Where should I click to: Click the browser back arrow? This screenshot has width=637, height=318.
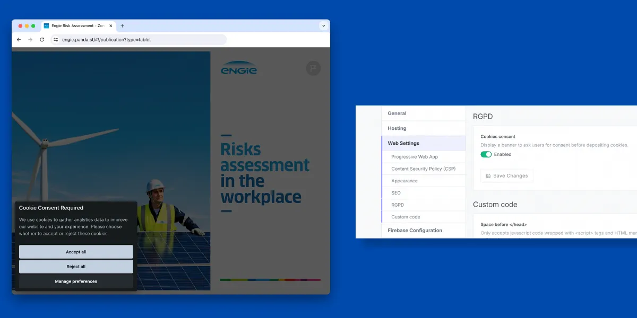click(19, 40)
